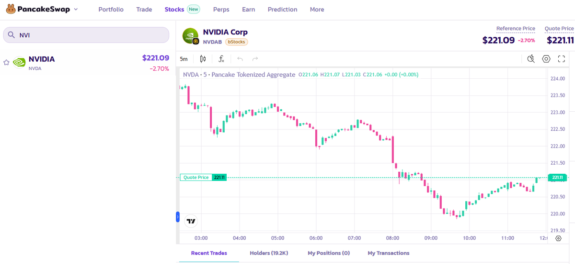Click the Quote Price header label

[x=559, y=29]
